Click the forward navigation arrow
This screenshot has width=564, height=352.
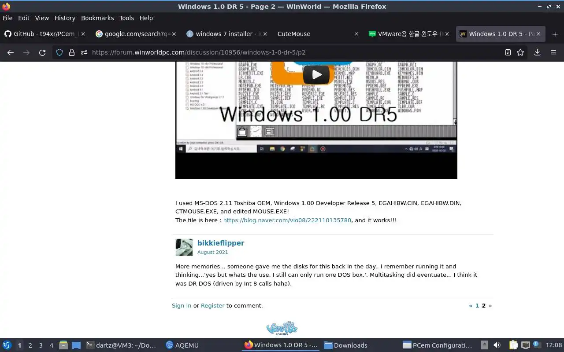[x=26, y=52]
